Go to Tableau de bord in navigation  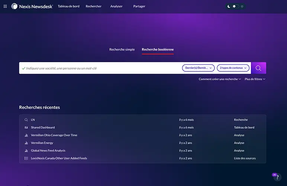click(x=68, y=6)
